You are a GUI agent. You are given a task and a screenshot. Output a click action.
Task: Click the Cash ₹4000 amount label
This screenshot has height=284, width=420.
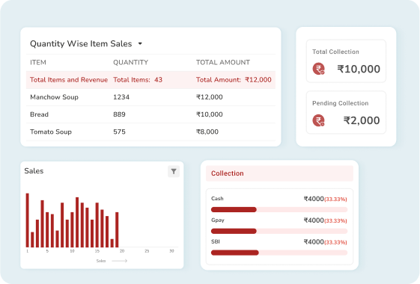click(x=314, y=199)
